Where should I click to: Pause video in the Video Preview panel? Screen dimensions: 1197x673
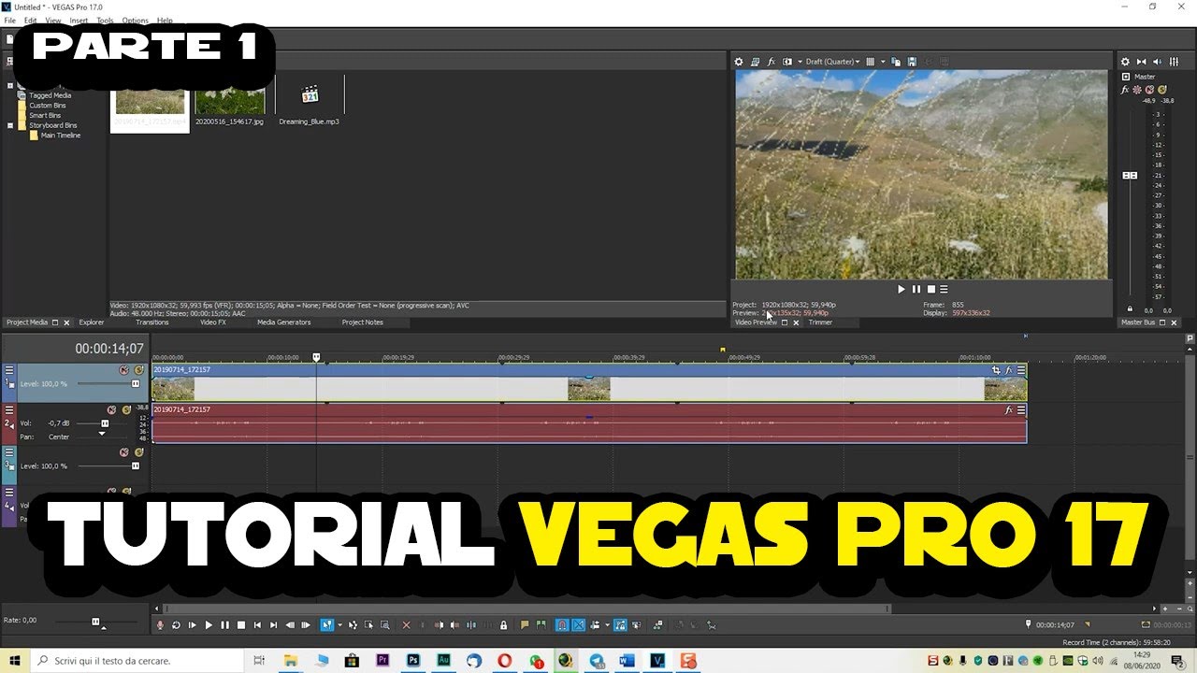tap(916, 289)
